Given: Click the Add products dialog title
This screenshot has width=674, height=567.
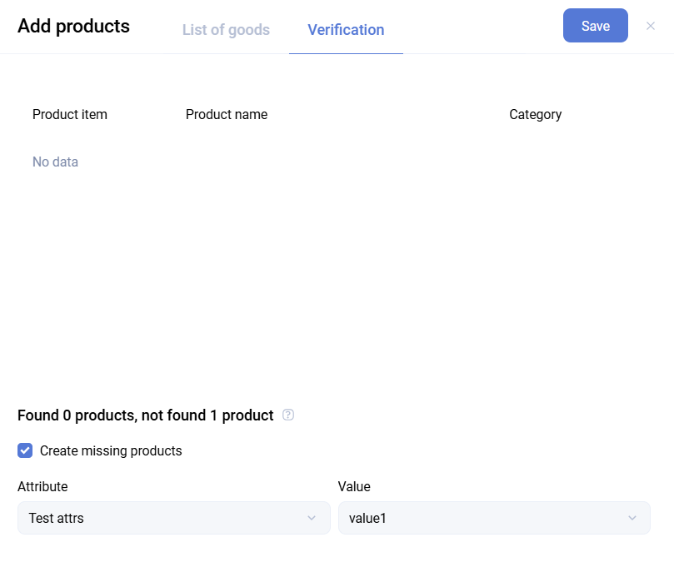Looking at the screenshot, I should pos(73,27).
